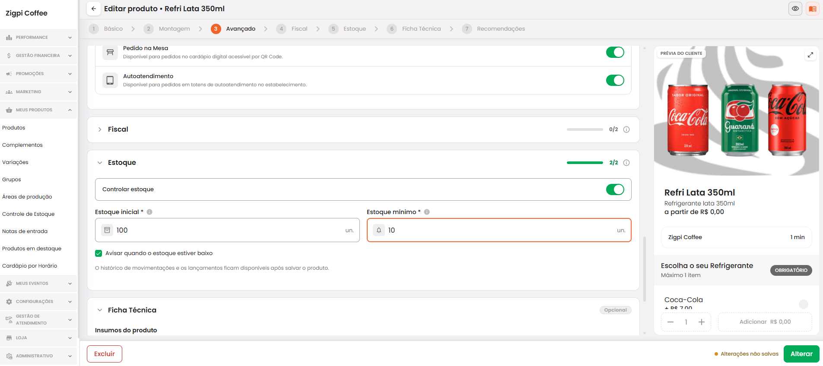This screenshot has width=823, height=366.
Task: Click the Autoatendimento tablet icon
Action: (x=110, y=80)
